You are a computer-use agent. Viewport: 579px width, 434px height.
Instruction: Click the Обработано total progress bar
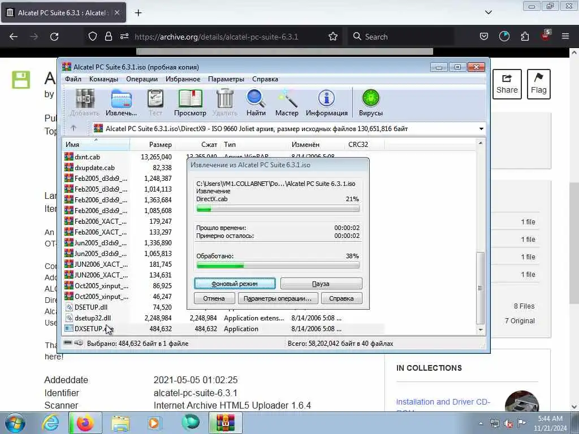pos(278,265)
